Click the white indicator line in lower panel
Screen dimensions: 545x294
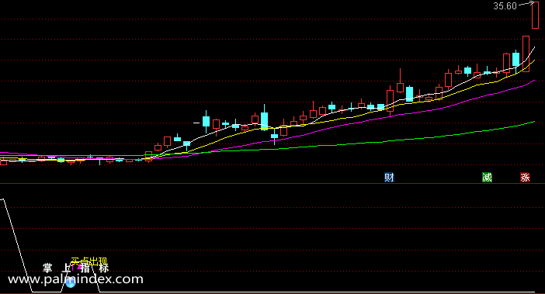point(243,292)
